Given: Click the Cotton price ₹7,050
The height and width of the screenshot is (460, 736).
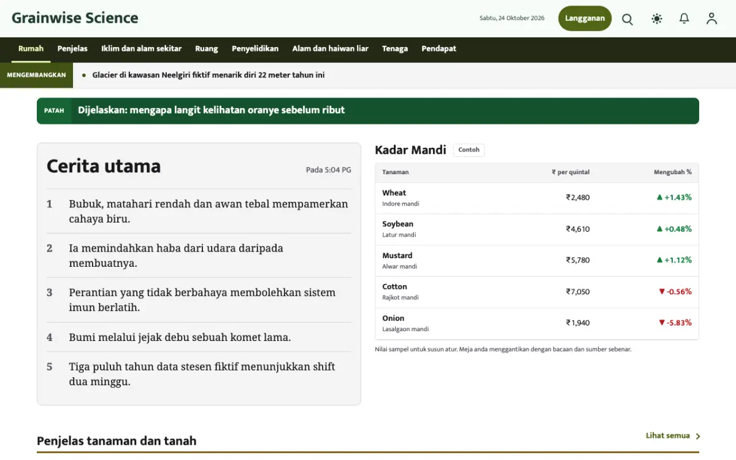Looking at the screenshot, I should tap(578, 291).
